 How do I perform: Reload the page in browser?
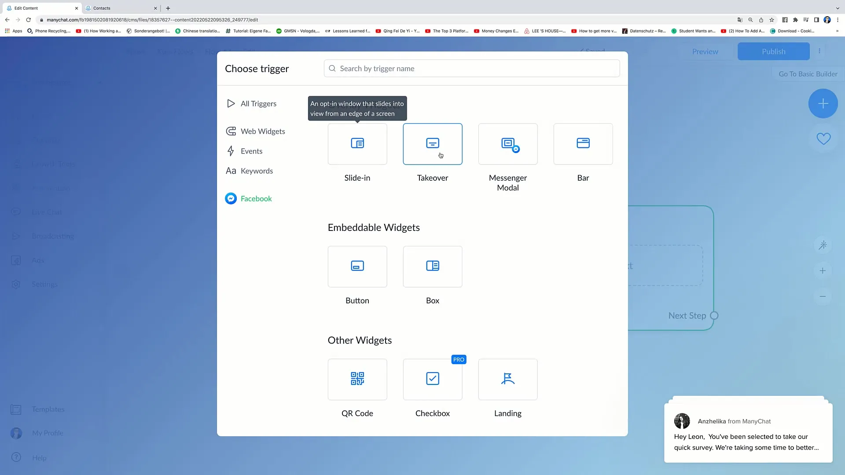coord(29,20)
